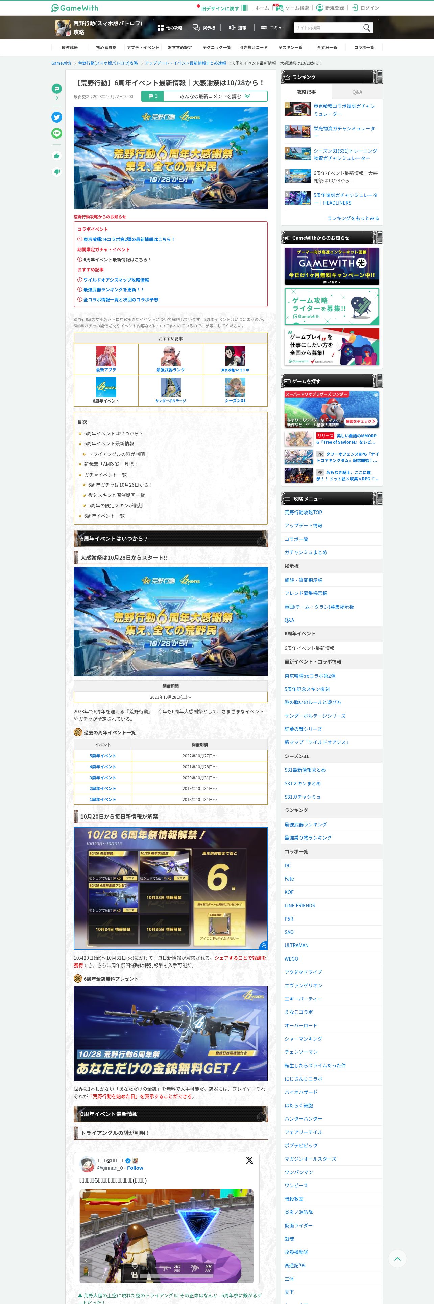Image resolution: width=434 pixels, height=1304 pixels.
Task: Select the 攻略記事 ranking tab
Action: (x=306, y=92)
